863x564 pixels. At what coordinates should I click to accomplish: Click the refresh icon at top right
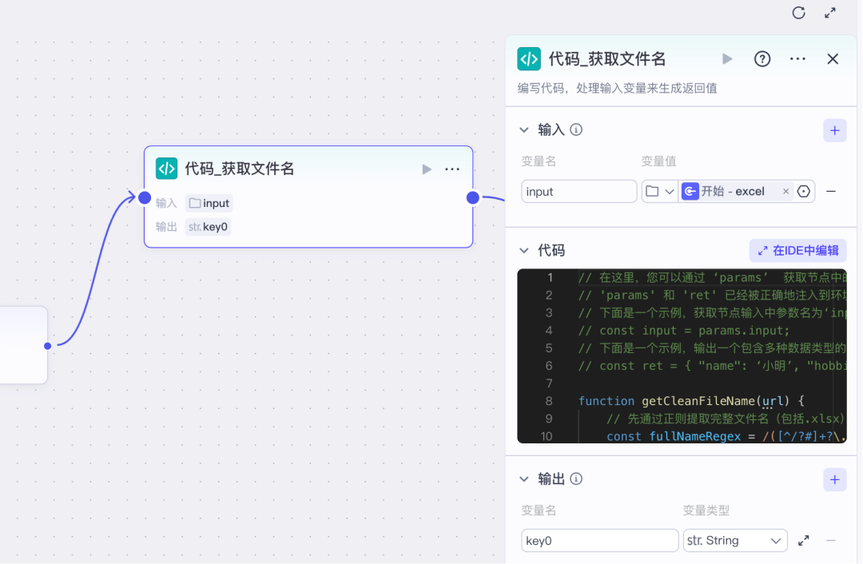(x=798, y=13)
